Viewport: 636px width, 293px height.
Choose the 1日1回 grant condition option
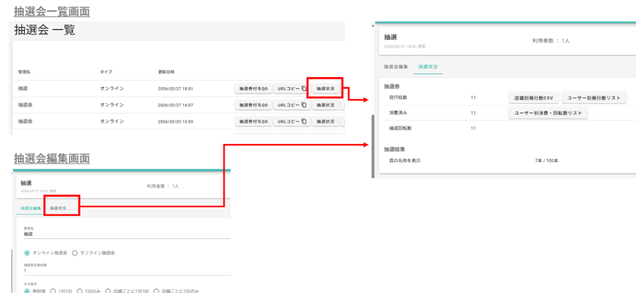coord(53,291)
